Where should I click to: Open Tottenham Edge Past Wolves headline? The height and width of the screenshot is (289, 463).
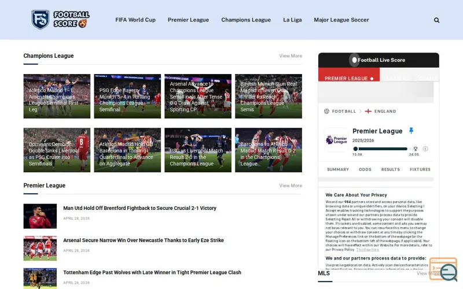[x=152, y=272]
